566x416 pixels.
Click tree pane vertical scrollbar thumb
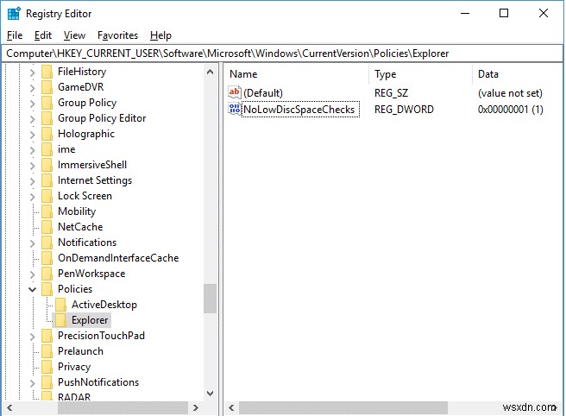tap(210, 299)
